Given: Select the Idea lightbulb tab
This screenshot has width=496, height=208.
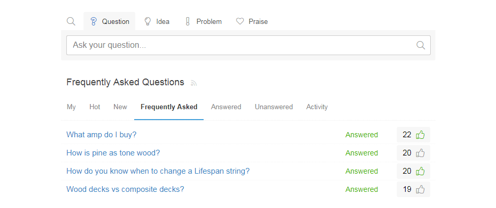Looking at the screenshot, I should coord(157,21).
